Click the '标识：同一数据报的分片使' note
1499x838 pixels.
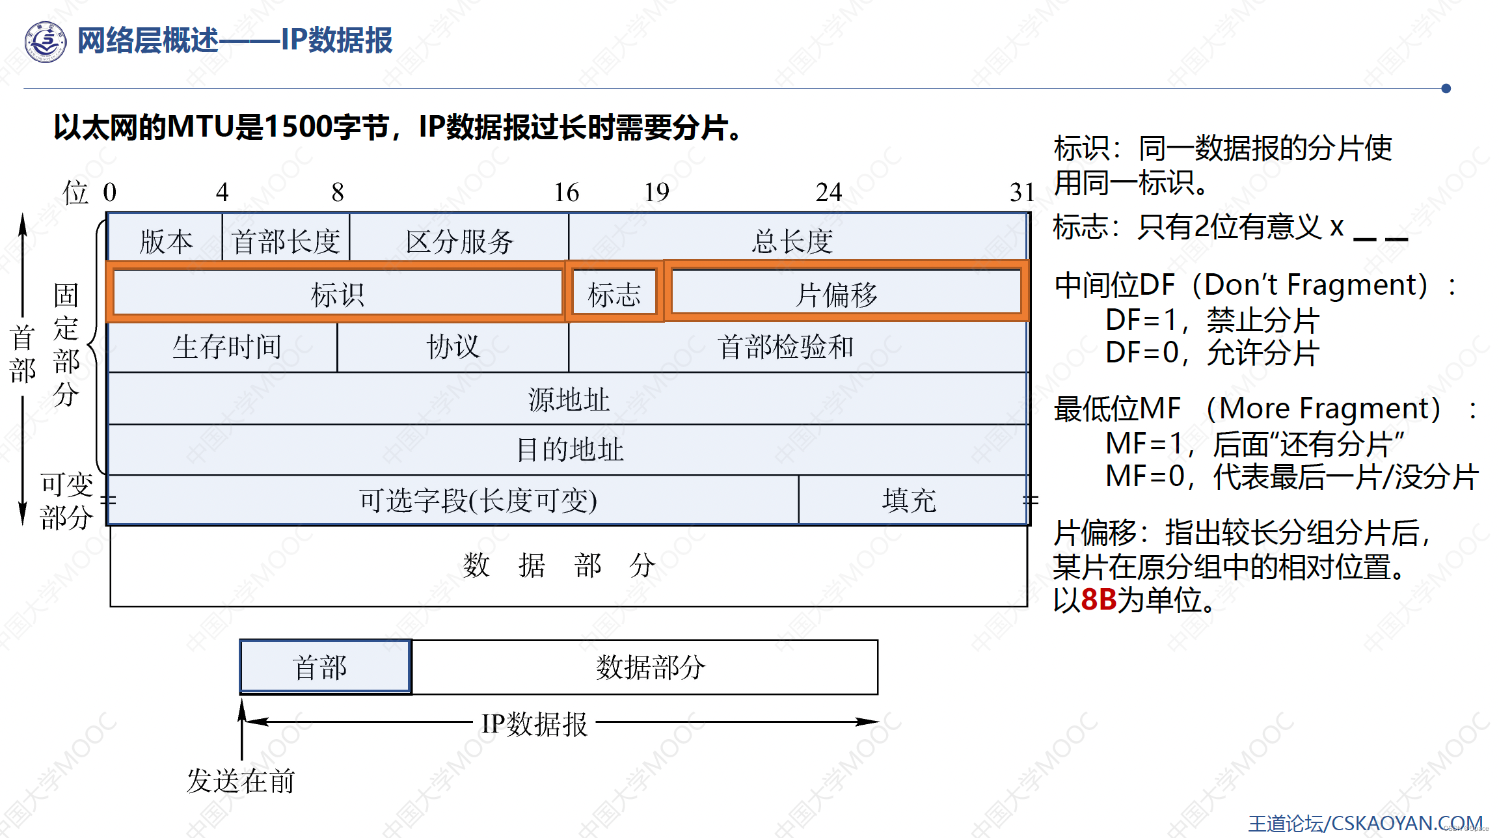point(1222,148)
